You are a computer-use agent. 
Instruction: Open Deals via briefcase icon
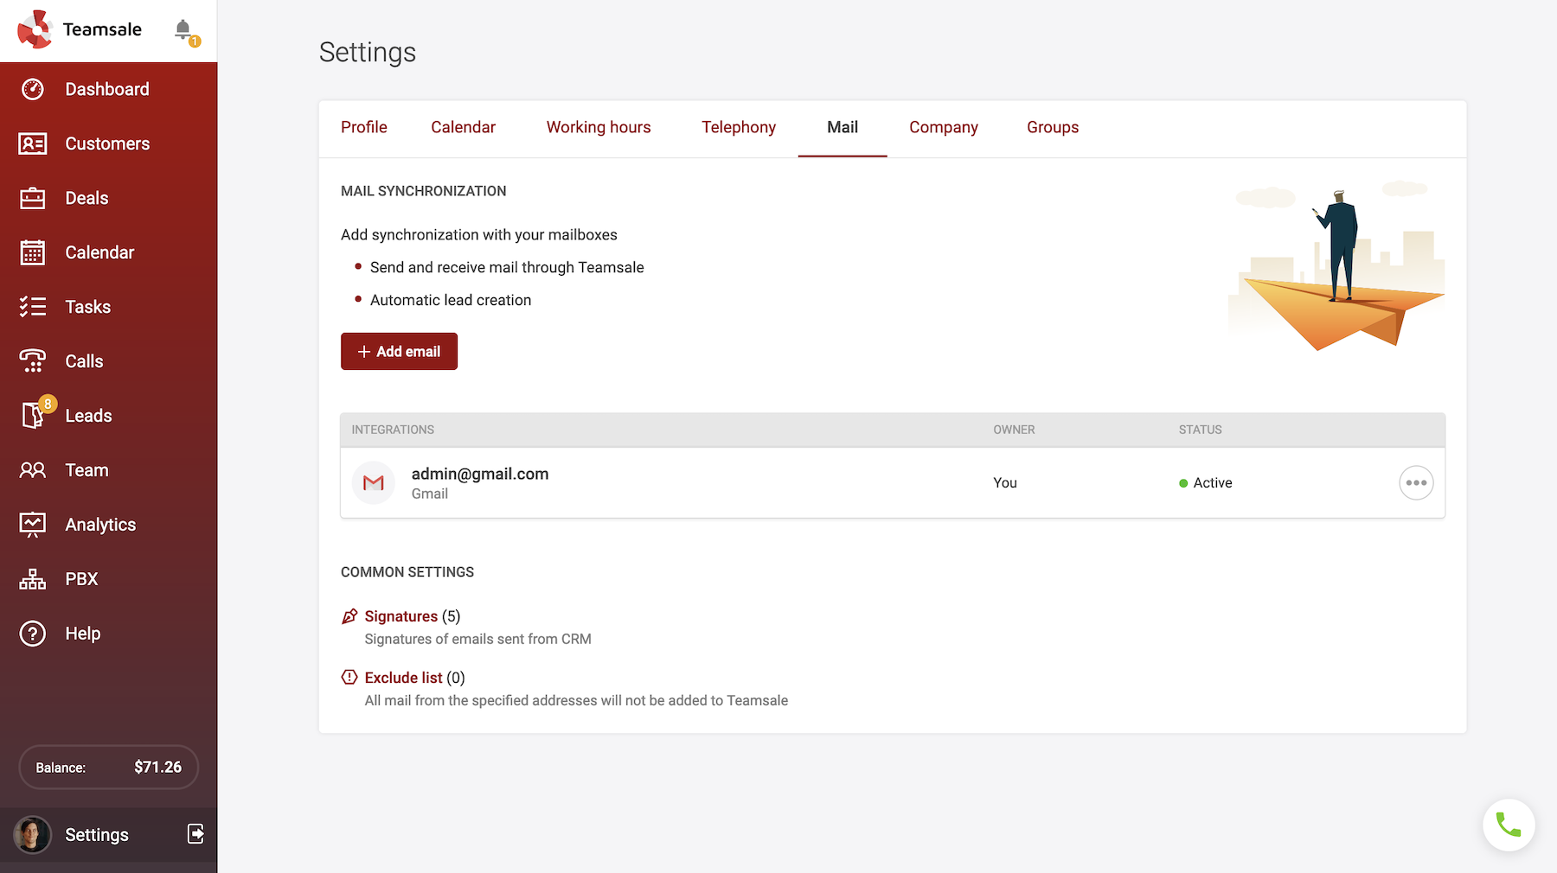click(33, 198)
